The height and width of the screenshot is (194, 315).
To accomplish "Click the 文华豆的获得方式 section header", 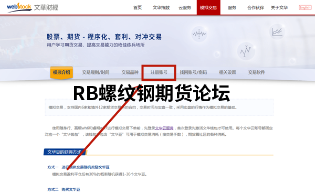I will click(64, 152).
